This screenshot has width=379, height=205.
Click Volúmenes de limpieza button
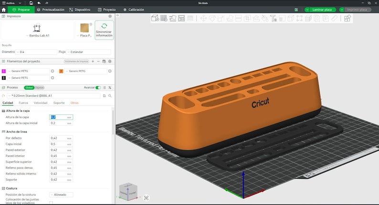(76, 61)
